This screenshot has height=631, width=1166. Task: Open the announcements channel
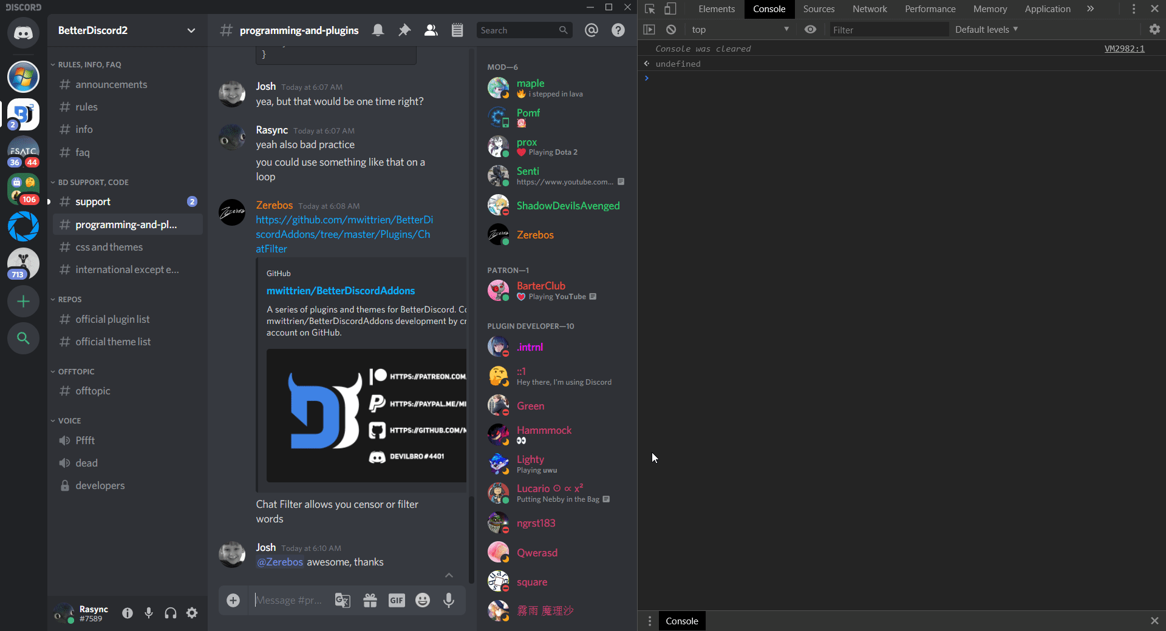point(128,84)
